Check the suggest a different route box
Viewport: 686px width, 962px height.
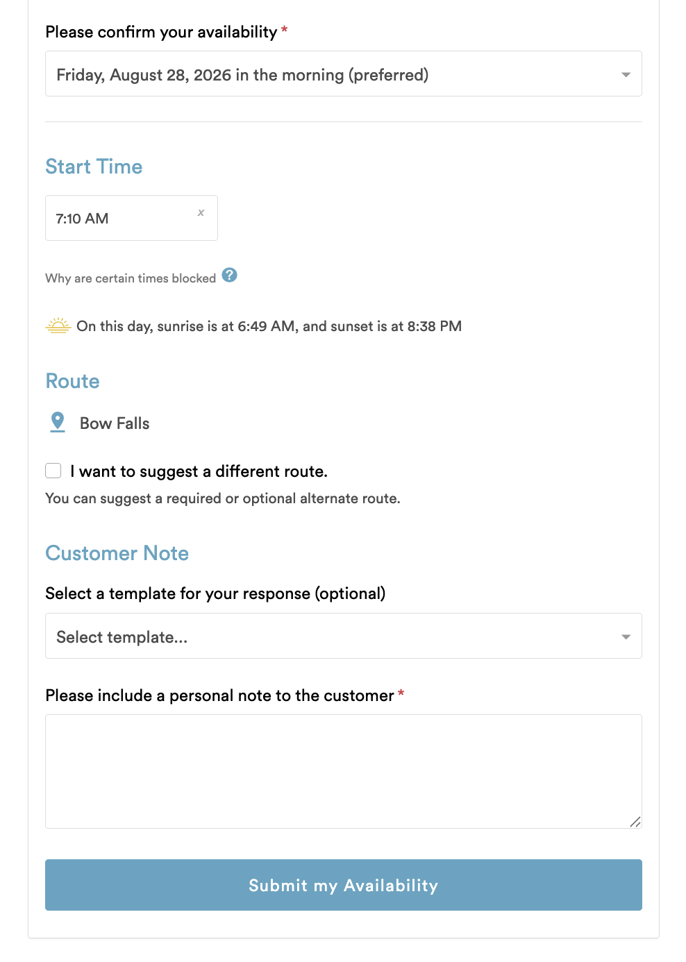tap(53, 471)
